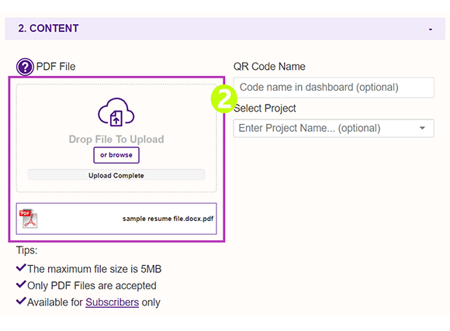The image size is (450, 331).
Task: Click the Drop File To Upload zone
Action: coord(116,138)
